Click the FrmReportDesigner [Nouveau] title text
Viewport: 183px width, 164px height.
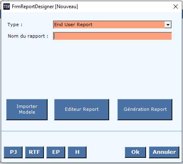pos(45,7)
